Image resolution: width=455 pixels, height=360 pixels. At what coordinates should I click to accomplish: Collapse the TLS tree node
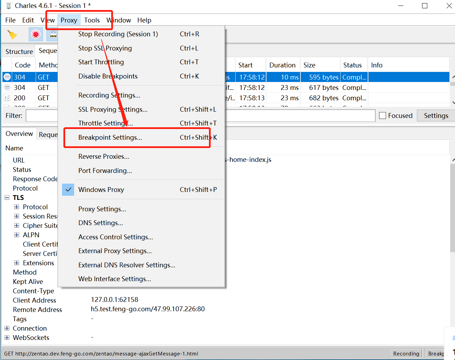7,197
